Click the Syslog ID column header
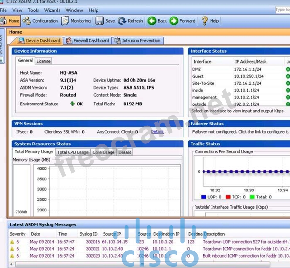Viewport: 290px width, 268px height. coord(88,234)
